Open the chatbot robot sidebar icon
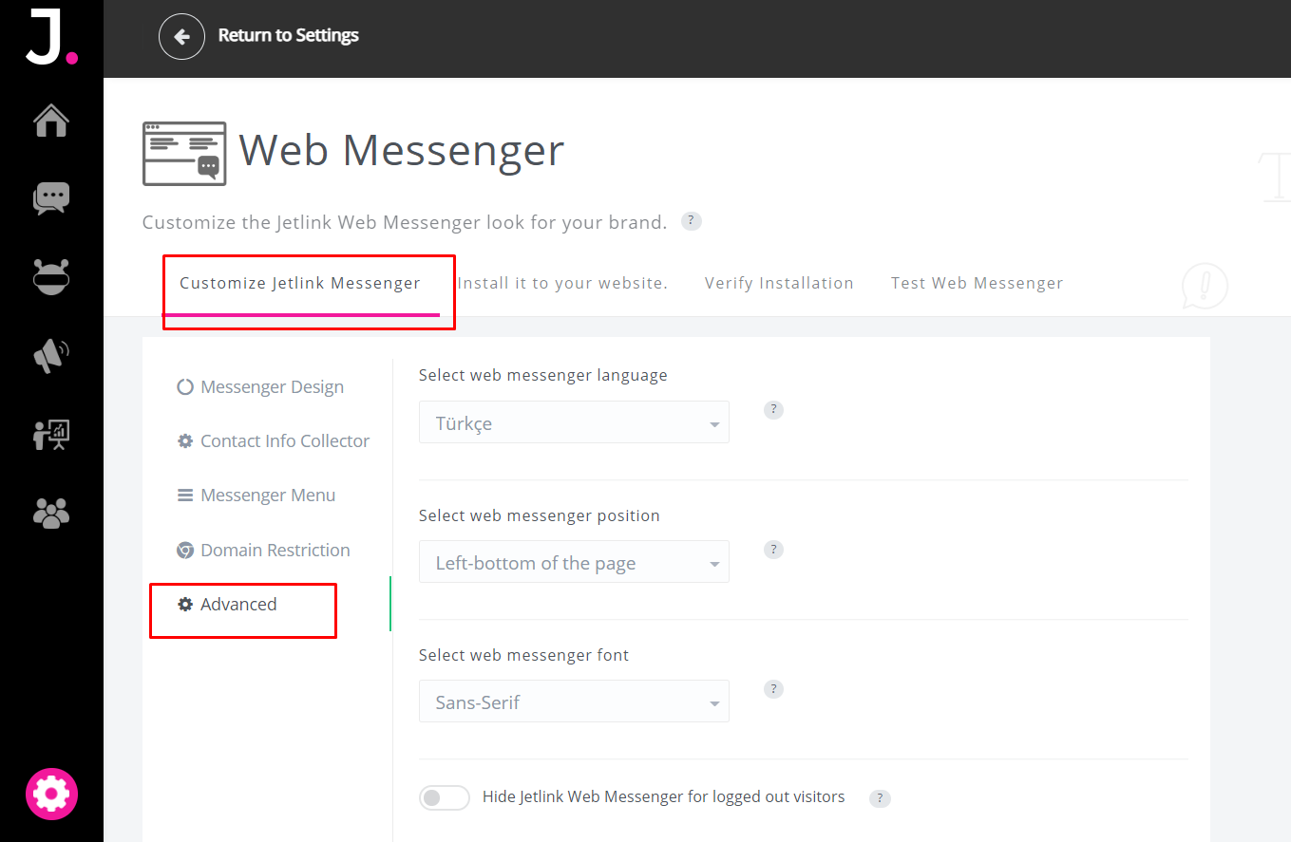The width and height of the screenshot is (1291, 842). [x=51, y=276]
